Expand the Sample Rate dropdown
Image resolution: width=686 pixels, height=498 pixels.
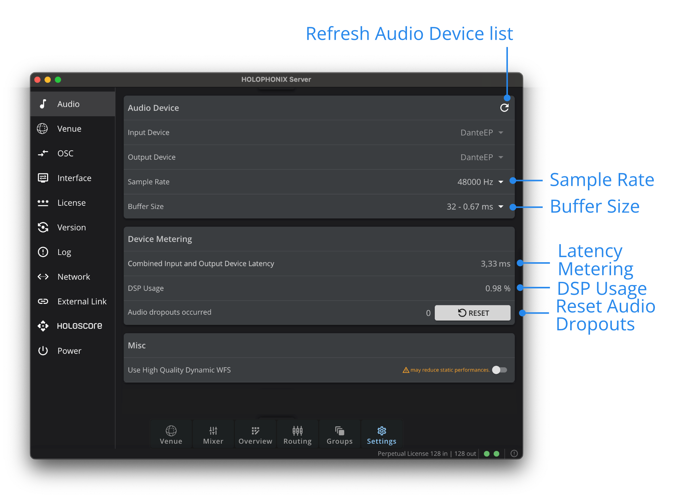(480, 182)
